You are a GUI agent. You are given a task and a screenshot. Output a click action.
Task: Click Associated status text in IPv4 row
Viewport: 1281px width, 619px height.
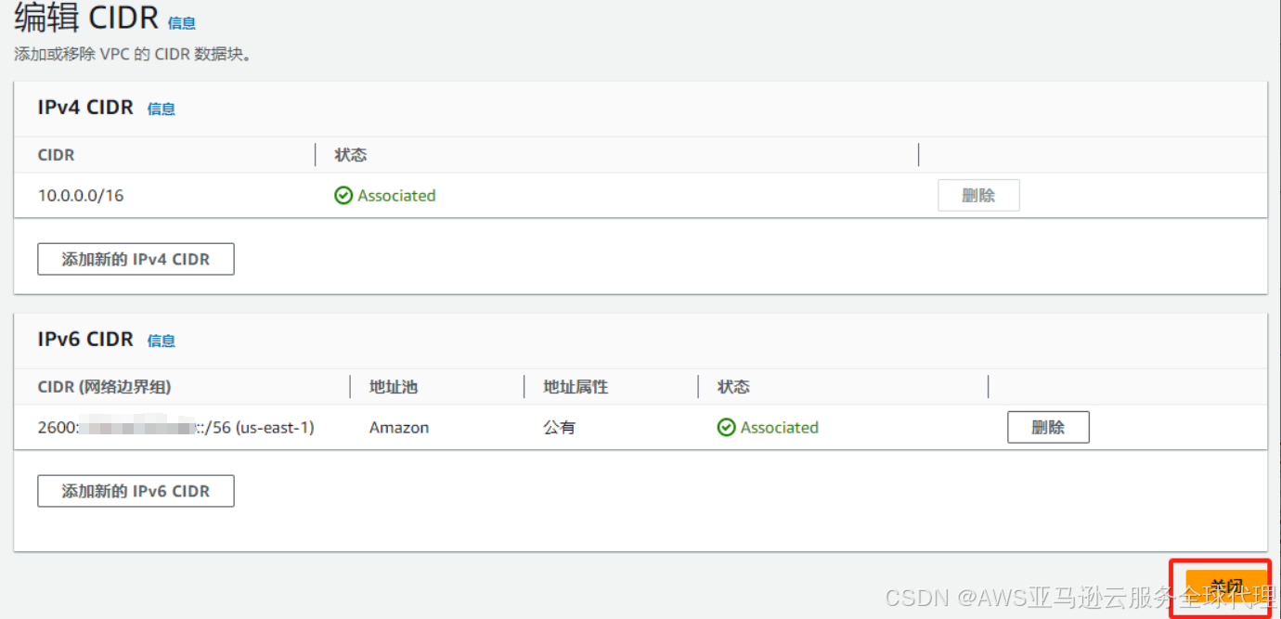[396, 196]
